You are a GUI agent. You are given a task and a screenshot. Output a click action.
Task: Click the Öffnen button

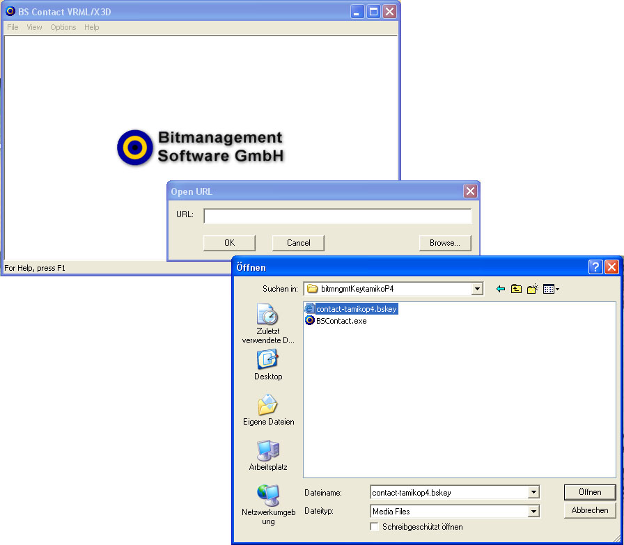click(590, 492)
